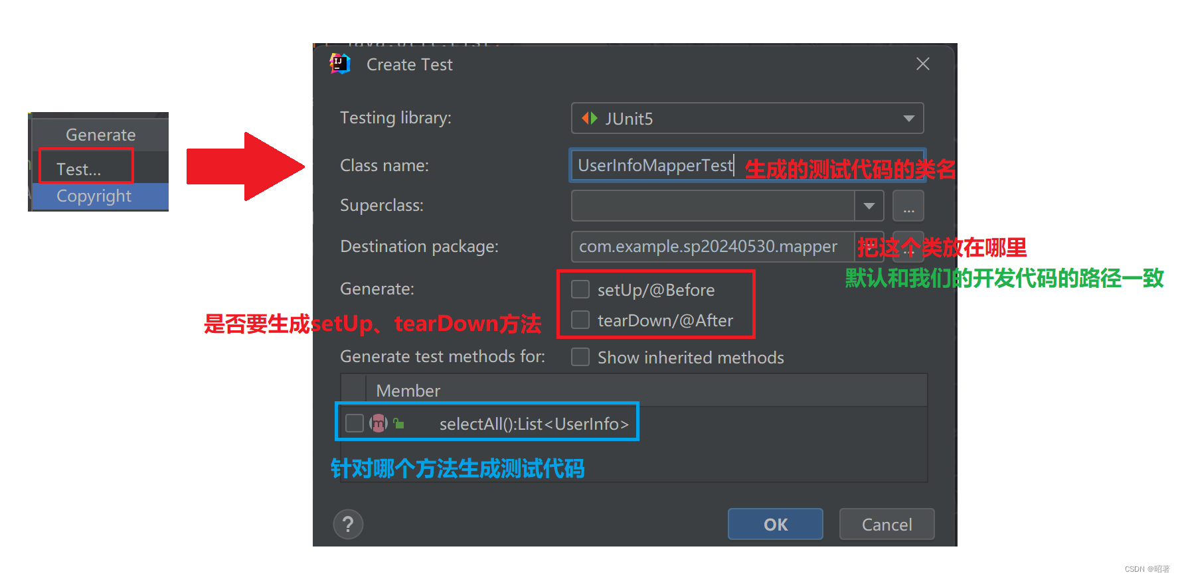This screenshot has height=579, width=1180.
Task: Select Generate header in popup menu
Action: [x=101, y=135]
